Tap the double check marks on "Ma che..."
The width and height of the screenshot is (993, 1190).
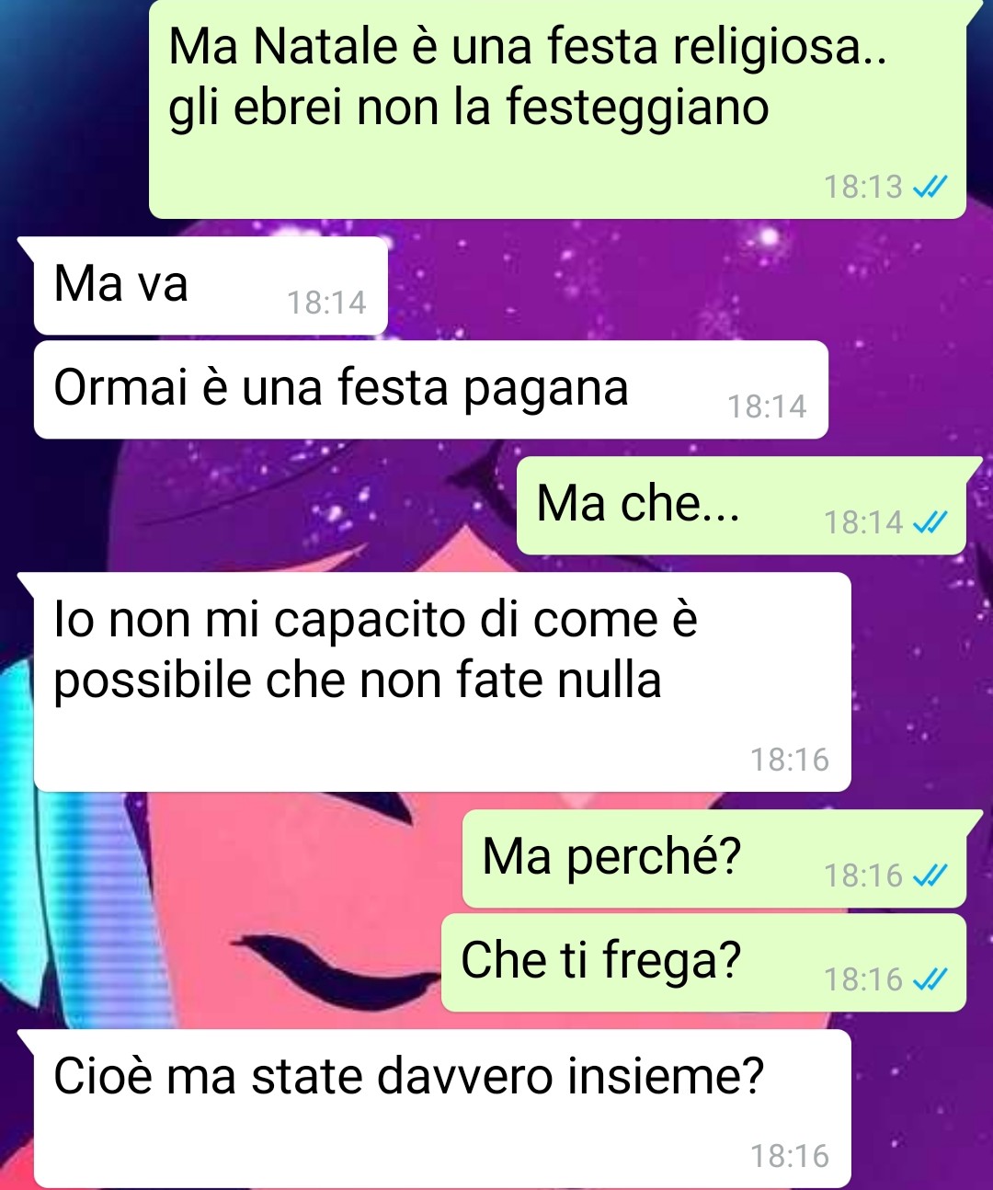coord(929,523)
